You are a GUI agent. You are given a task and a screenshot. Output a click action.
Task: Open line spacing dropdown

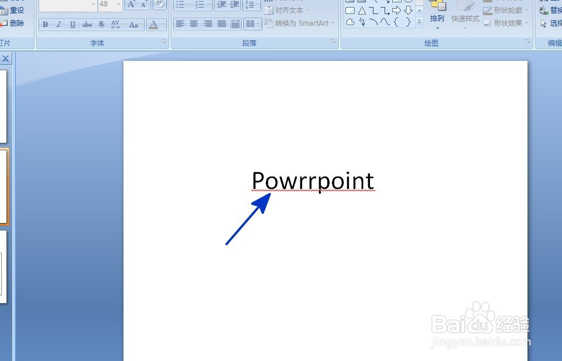pyautogui.click(x=252, y=4)
